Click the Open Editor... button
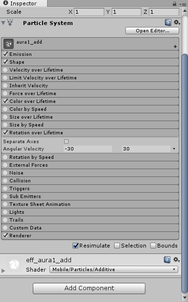The image size is (188, 302). [x=152, y=31]
